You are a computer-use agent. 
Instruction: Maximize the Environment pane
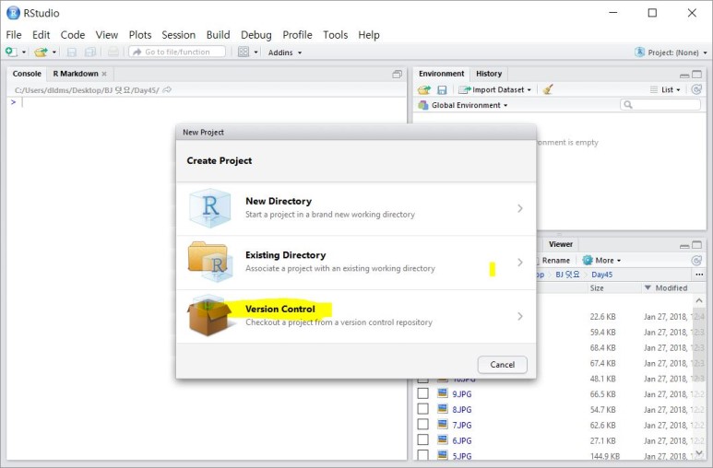[x=696, y=75]
